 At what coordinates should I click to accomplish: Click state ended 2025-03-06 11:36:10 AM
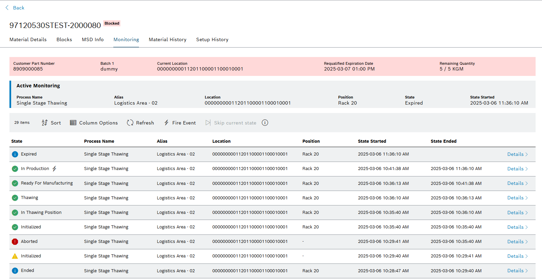[x=456, y=169]
